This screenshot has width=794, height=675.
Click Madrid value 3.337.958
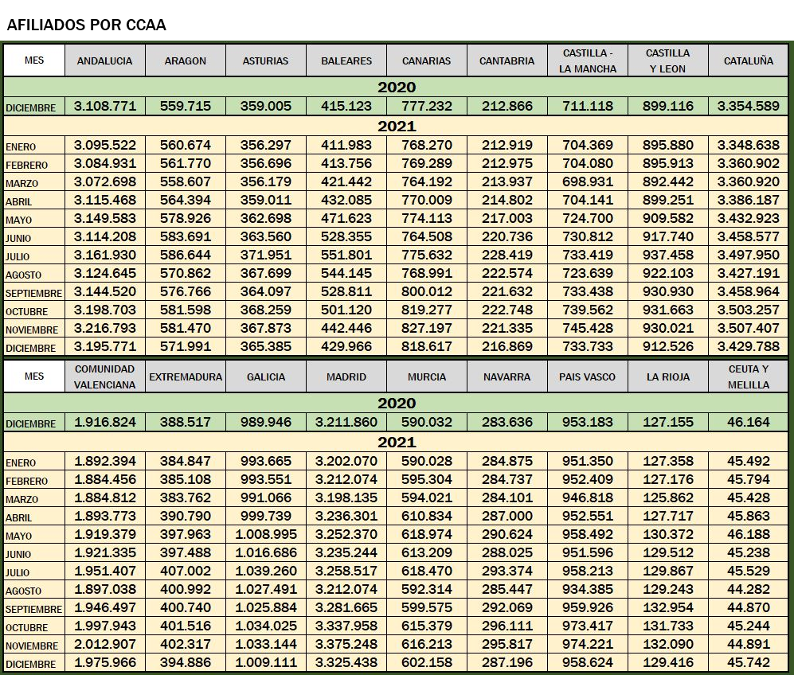point(346,626)
